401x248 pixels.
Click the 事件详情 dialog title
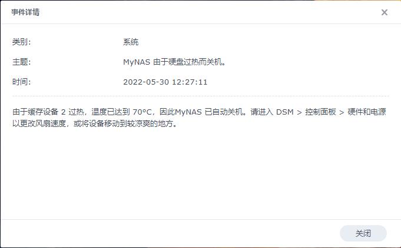pyautogui.click(x=25, y=12)
